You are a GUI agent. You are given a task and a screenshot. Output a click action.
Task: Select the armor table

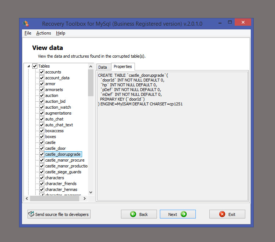click(x=50, y=84)
